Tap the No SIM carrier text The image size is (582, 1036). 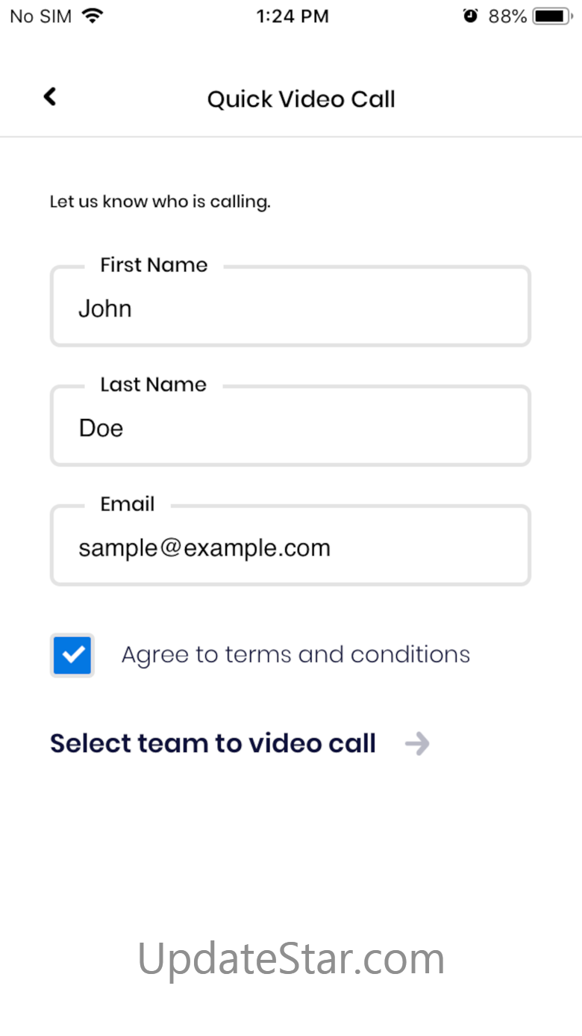[41, 16]
